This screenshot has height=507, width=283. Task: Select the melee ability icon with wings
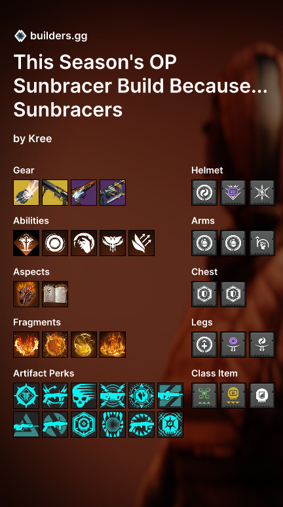[113, 243]
